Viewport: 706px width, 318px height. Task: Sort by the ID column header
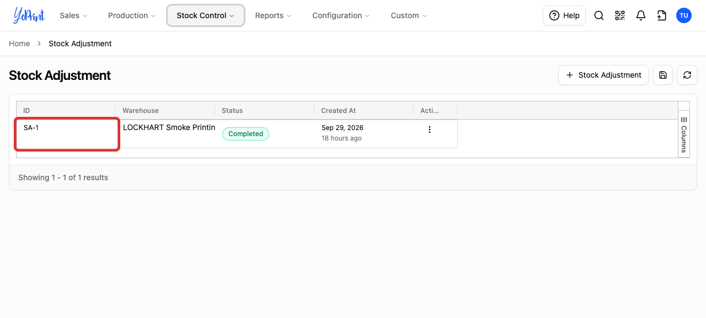pos(66,110)
